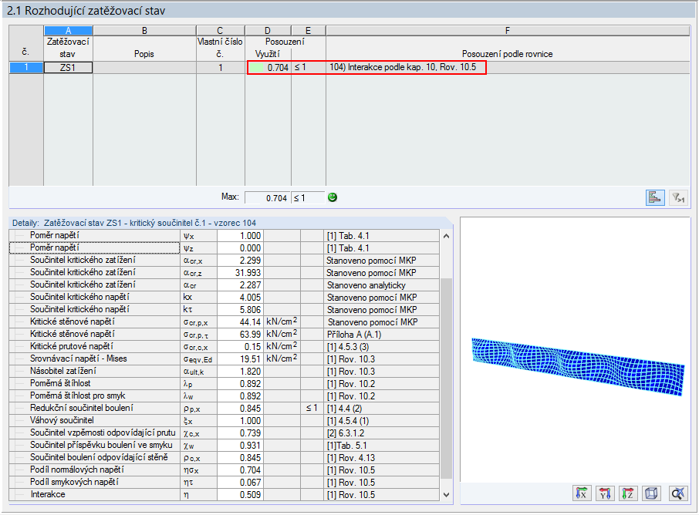Select 'Součinitel příspěvku boulení ve smyku' row
This screenshot has height=515, width=699.
pos(225,445)
